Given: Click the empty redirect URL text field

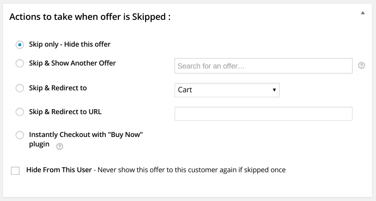Looking at the screenshot, I should (x=263, y=114).
